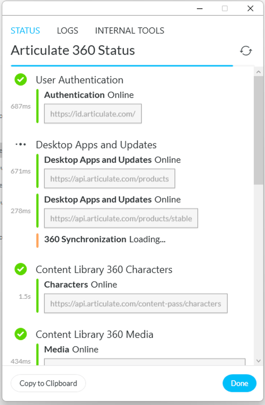Viewport: 265px width, 405px height.
Task: Click the scrollbar up arrow
Action: point(259,71)
